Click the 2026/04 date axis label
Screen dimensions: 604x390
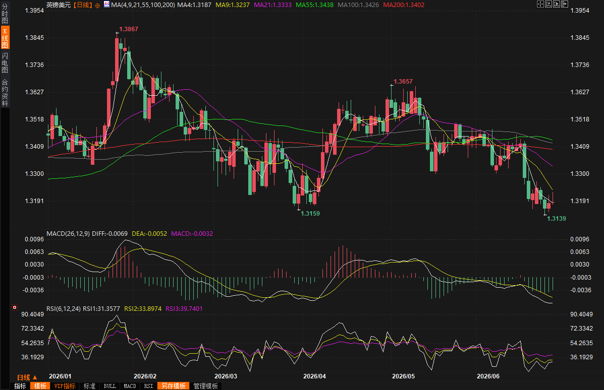[314, 376]
